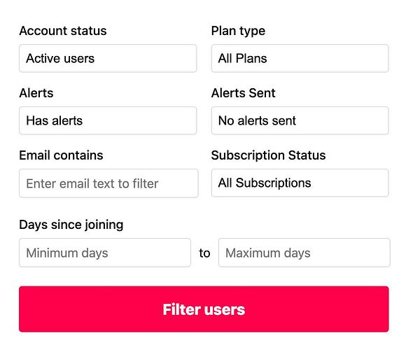Click the Plan type label

click(238, 31)
